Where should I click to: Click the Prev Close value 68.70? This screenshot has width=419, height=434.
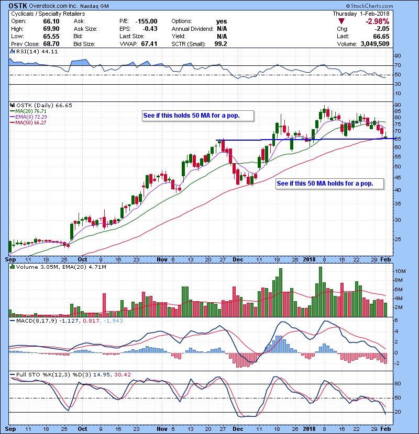tap(51, 44)
